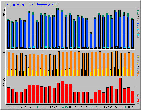Screen dimensions: 141x110
Task: Select day label 20 on the x-axis
Action: point(87,107)
